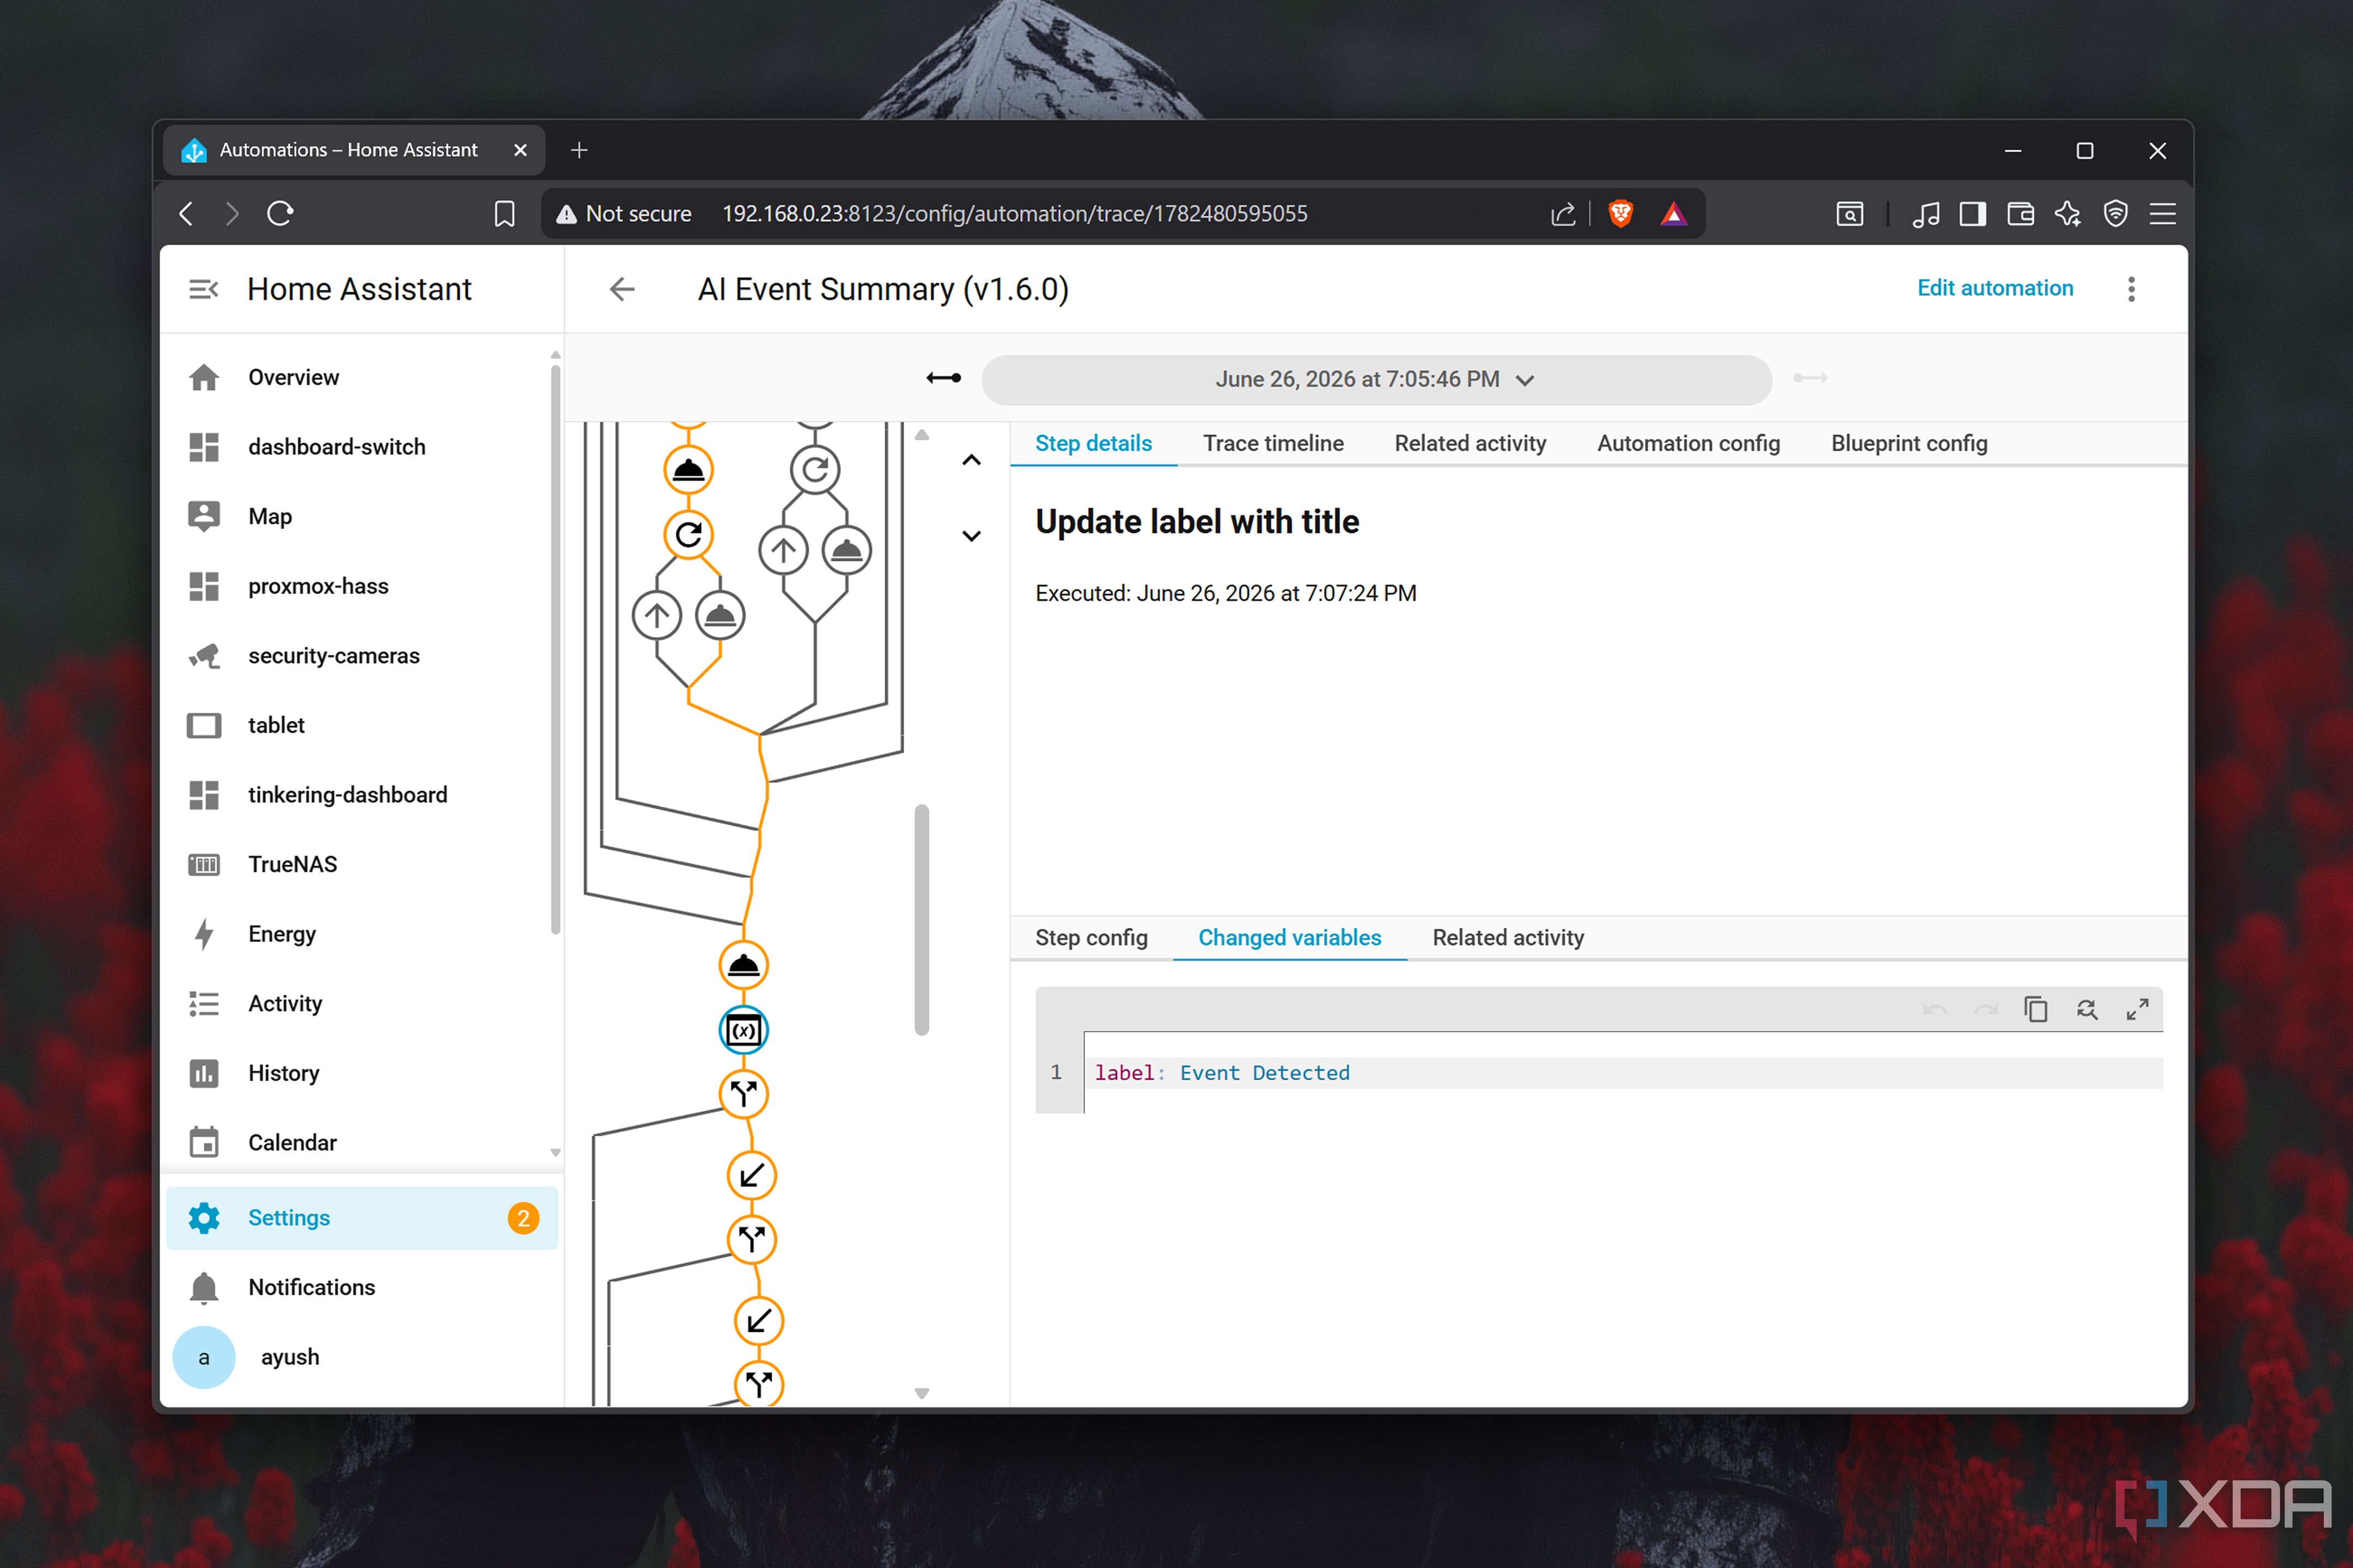The image size is (2353, 1568).
Task: Open the Step config tab
Action: pos(1092,938)
